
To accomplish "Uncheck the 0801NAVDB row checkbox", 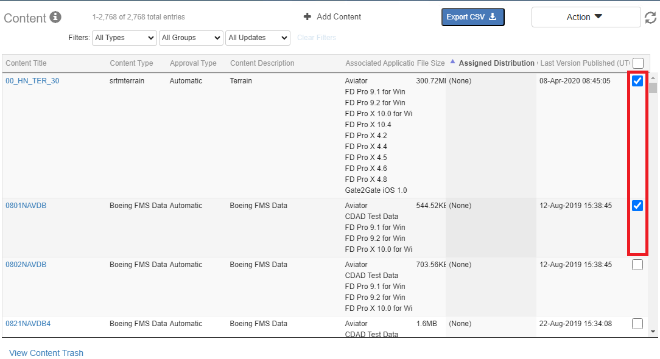I will (x=637, y=206).
